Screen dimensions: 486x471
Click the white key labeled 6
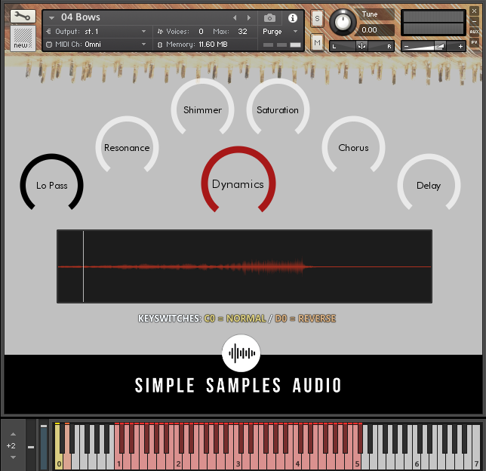pyautogui.click(x=417, y=462)
